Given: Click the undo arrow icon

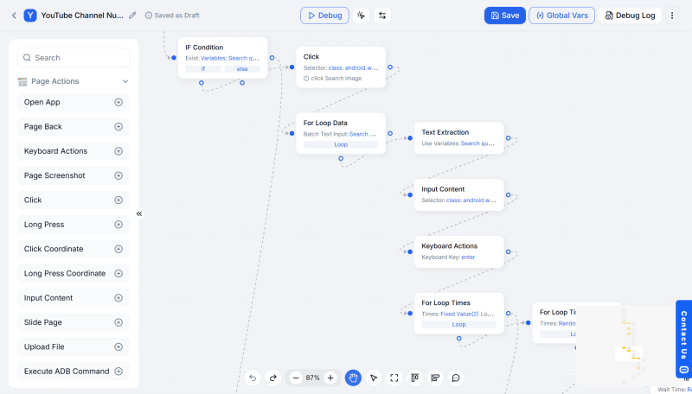Looking at the screenshot, I should click(x=253, y=378).
